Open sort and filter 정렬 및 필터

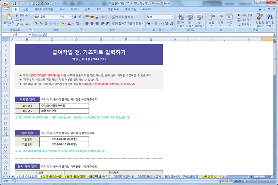[260, 20]
